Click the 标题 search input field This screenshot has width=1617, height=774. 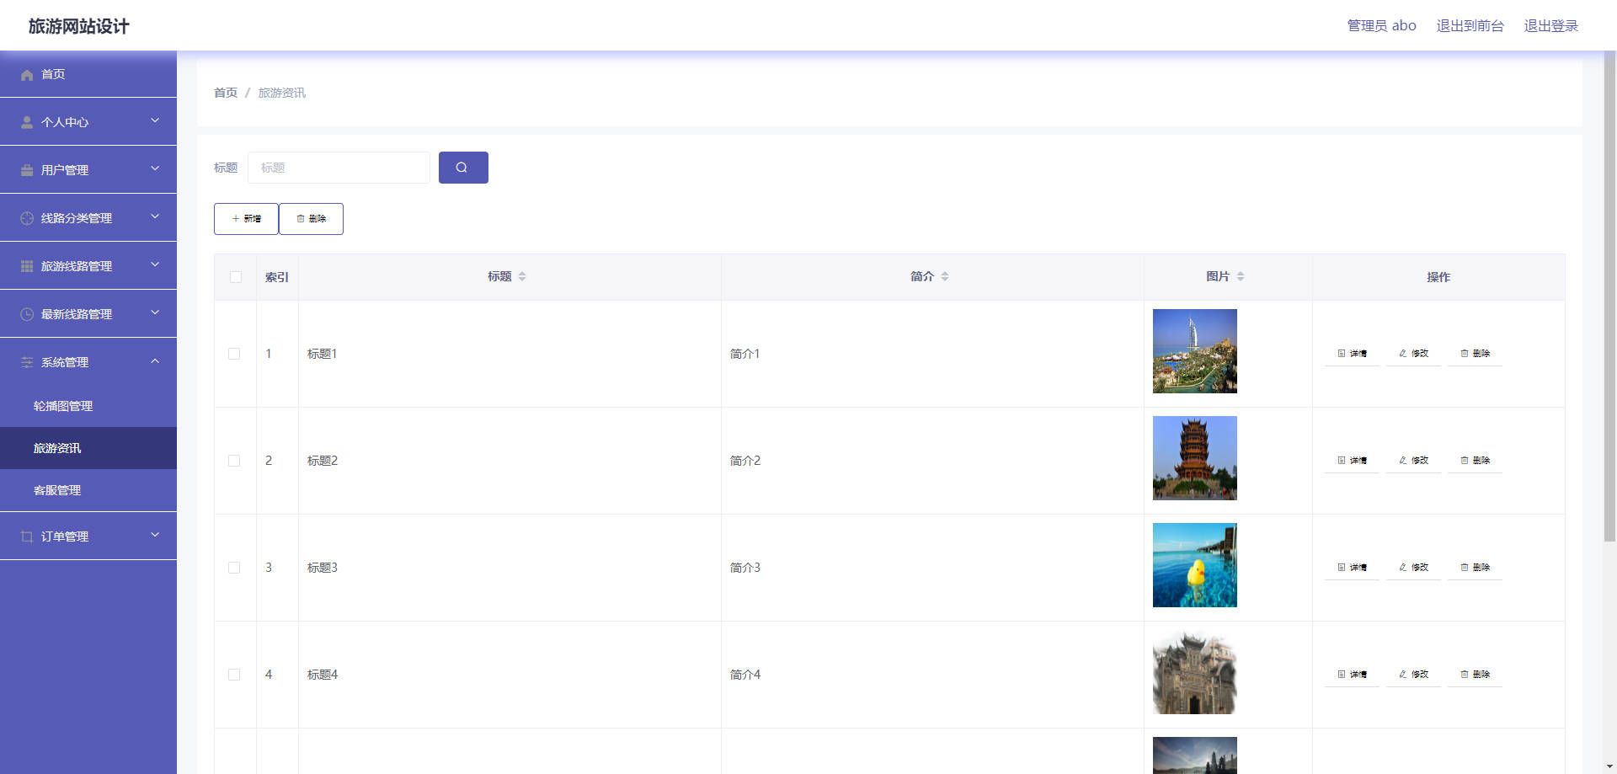[339, 168]
